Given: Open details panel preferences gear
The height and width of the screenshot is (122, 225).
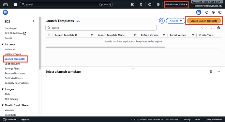Looking at the screenshot, I should pyautogui.click(x=211, y=71).
